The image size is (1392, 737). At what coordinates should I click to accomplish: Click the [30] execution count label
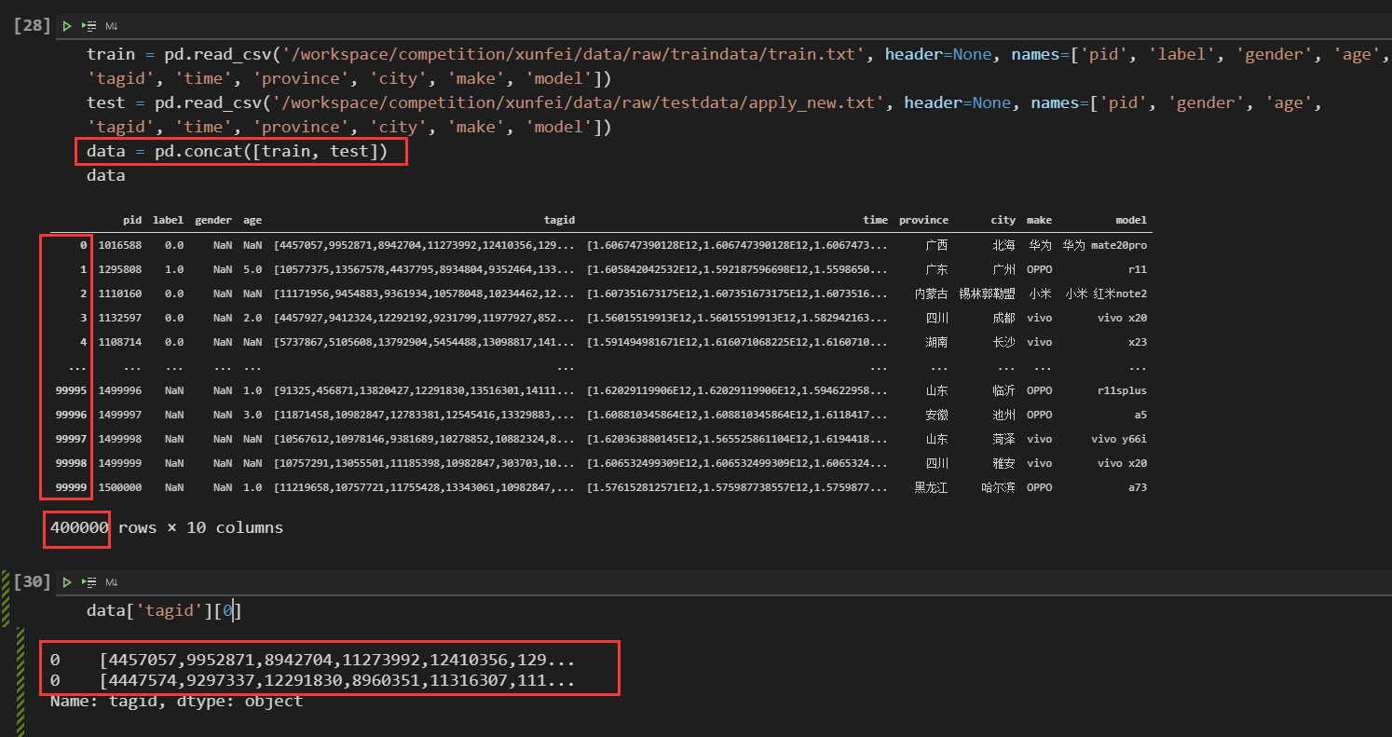[x=32, y=581]
